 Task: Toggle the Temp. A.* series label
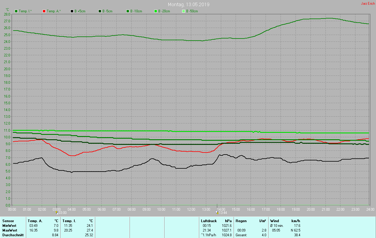(x=53, y=11)
